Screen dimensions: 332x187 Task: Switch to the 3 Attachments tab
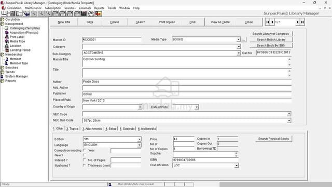92,129
